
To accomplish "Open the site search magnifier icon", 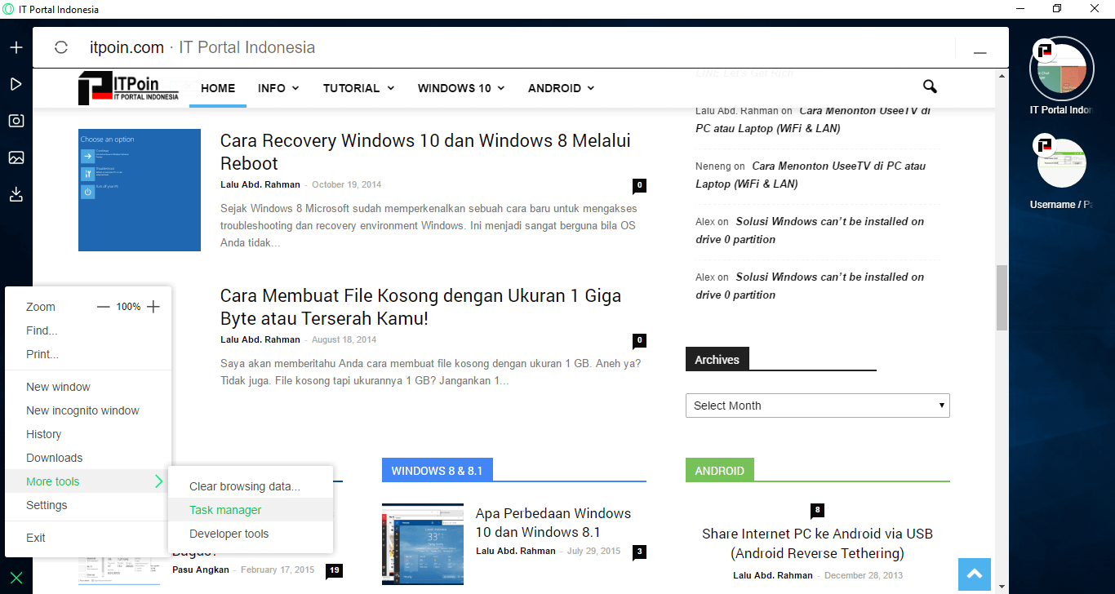I will pos(930,86).
